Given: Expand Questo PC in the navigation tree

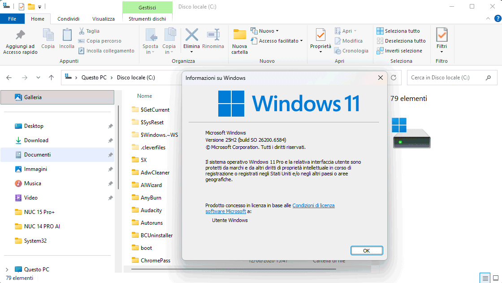Looking at the screenshot, I should (7, 269).
